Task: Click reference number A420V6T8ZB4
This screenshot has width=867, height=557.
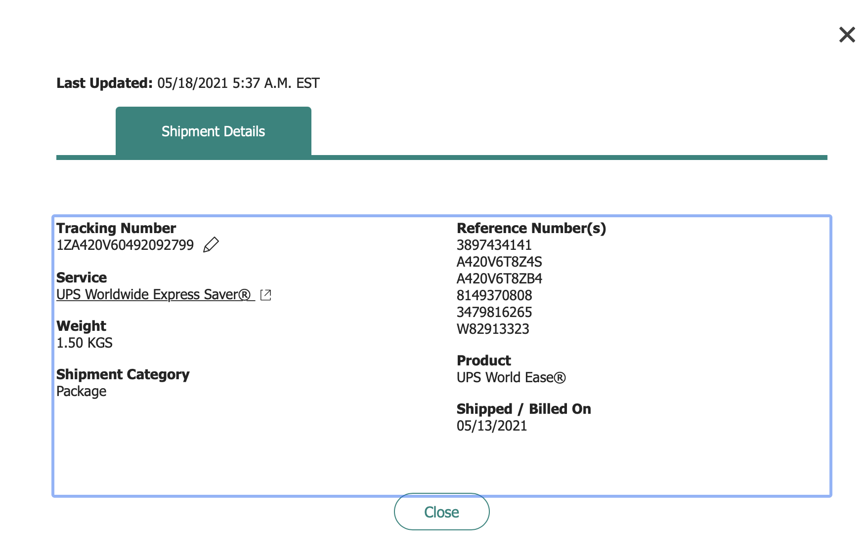Action: pos(499,278)
